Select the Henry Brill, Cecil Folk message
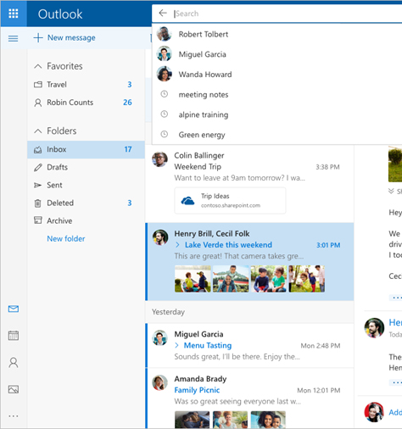The image size is (402, 429). 249,262
